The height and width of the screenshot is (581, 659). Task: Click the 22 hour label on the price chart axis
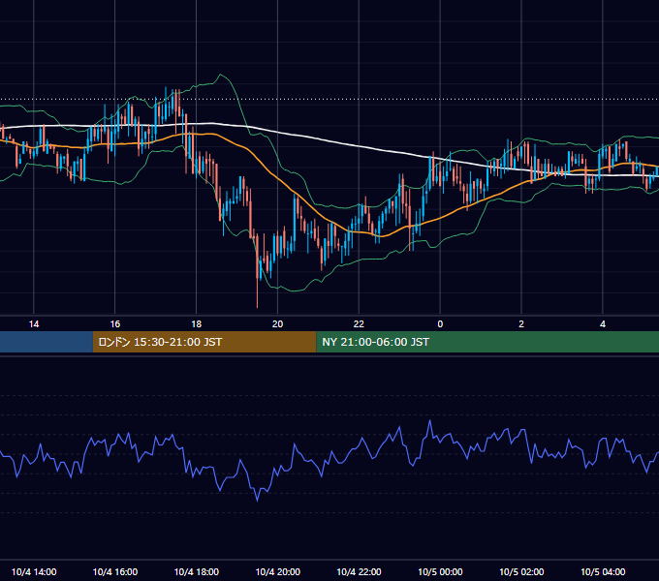point(359,324)
